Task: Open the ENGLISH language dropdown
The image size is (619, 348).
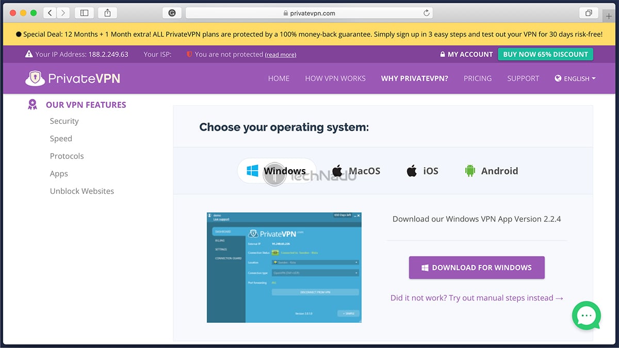Action: coord(575,79)
